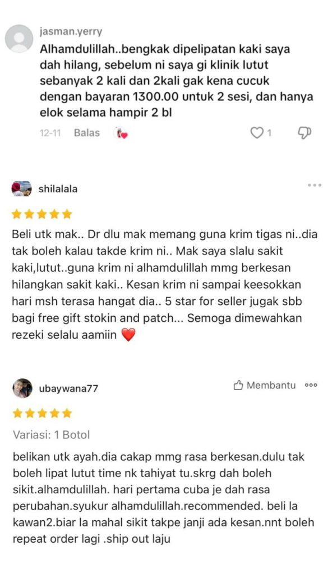Open the shilalala username

58,189
